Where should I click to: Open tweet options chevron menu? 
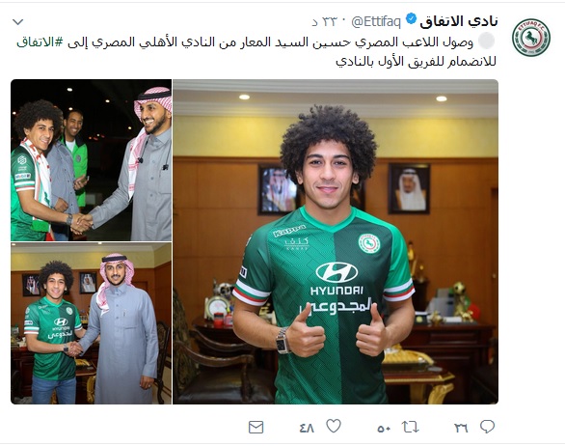click(x=17, y=22)
